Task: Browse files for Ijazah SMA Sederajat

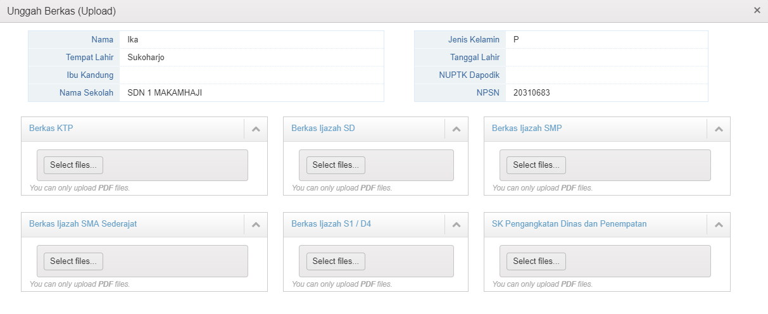Action: 73,261
